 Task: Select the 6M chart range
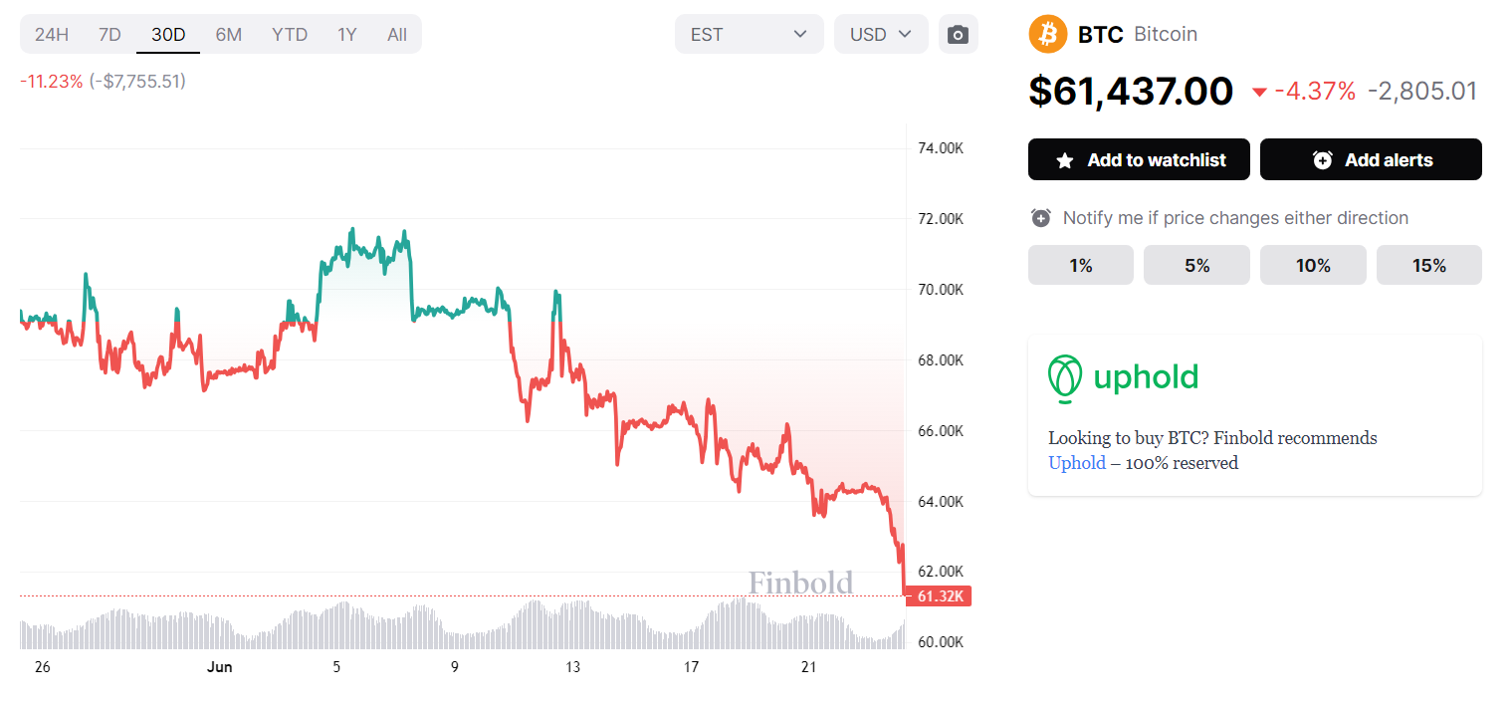tap(229, 35)
